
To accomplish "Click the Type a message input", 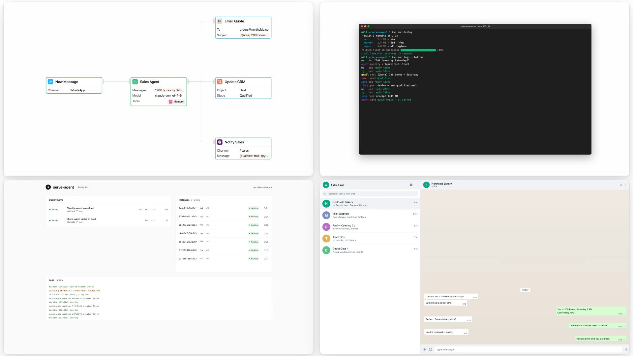I will [528, 349].
